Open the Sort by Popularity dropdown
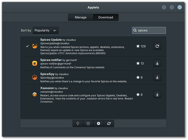 pyautogui.click(x=46, y=31)
